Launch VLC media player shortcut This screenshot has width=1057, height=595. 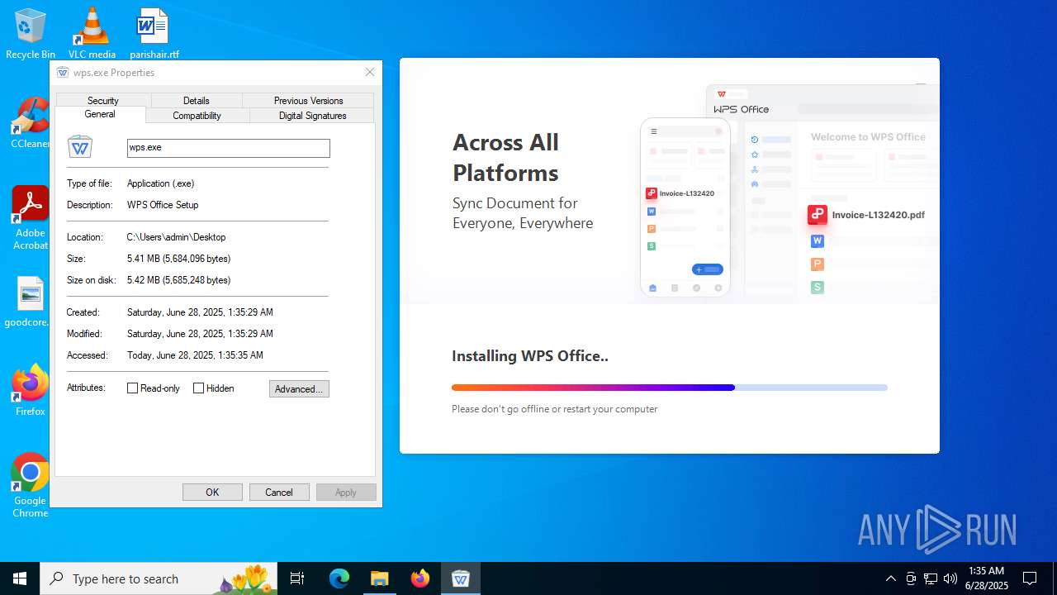tap(92, 34)
